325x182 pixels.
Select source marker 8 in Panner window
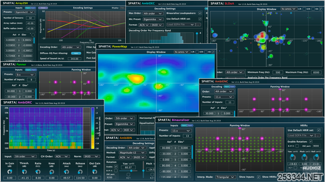click(56, 82)
